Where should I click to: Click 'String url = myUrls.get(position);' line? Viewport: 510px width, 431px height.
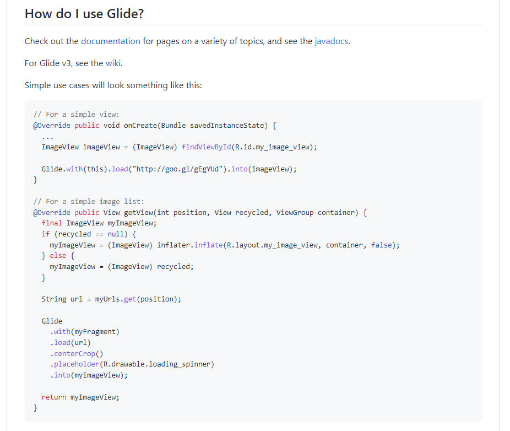point(111,299)
